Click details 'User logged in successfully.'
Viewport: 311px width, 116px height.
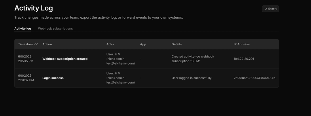click(x=192, y=78)
